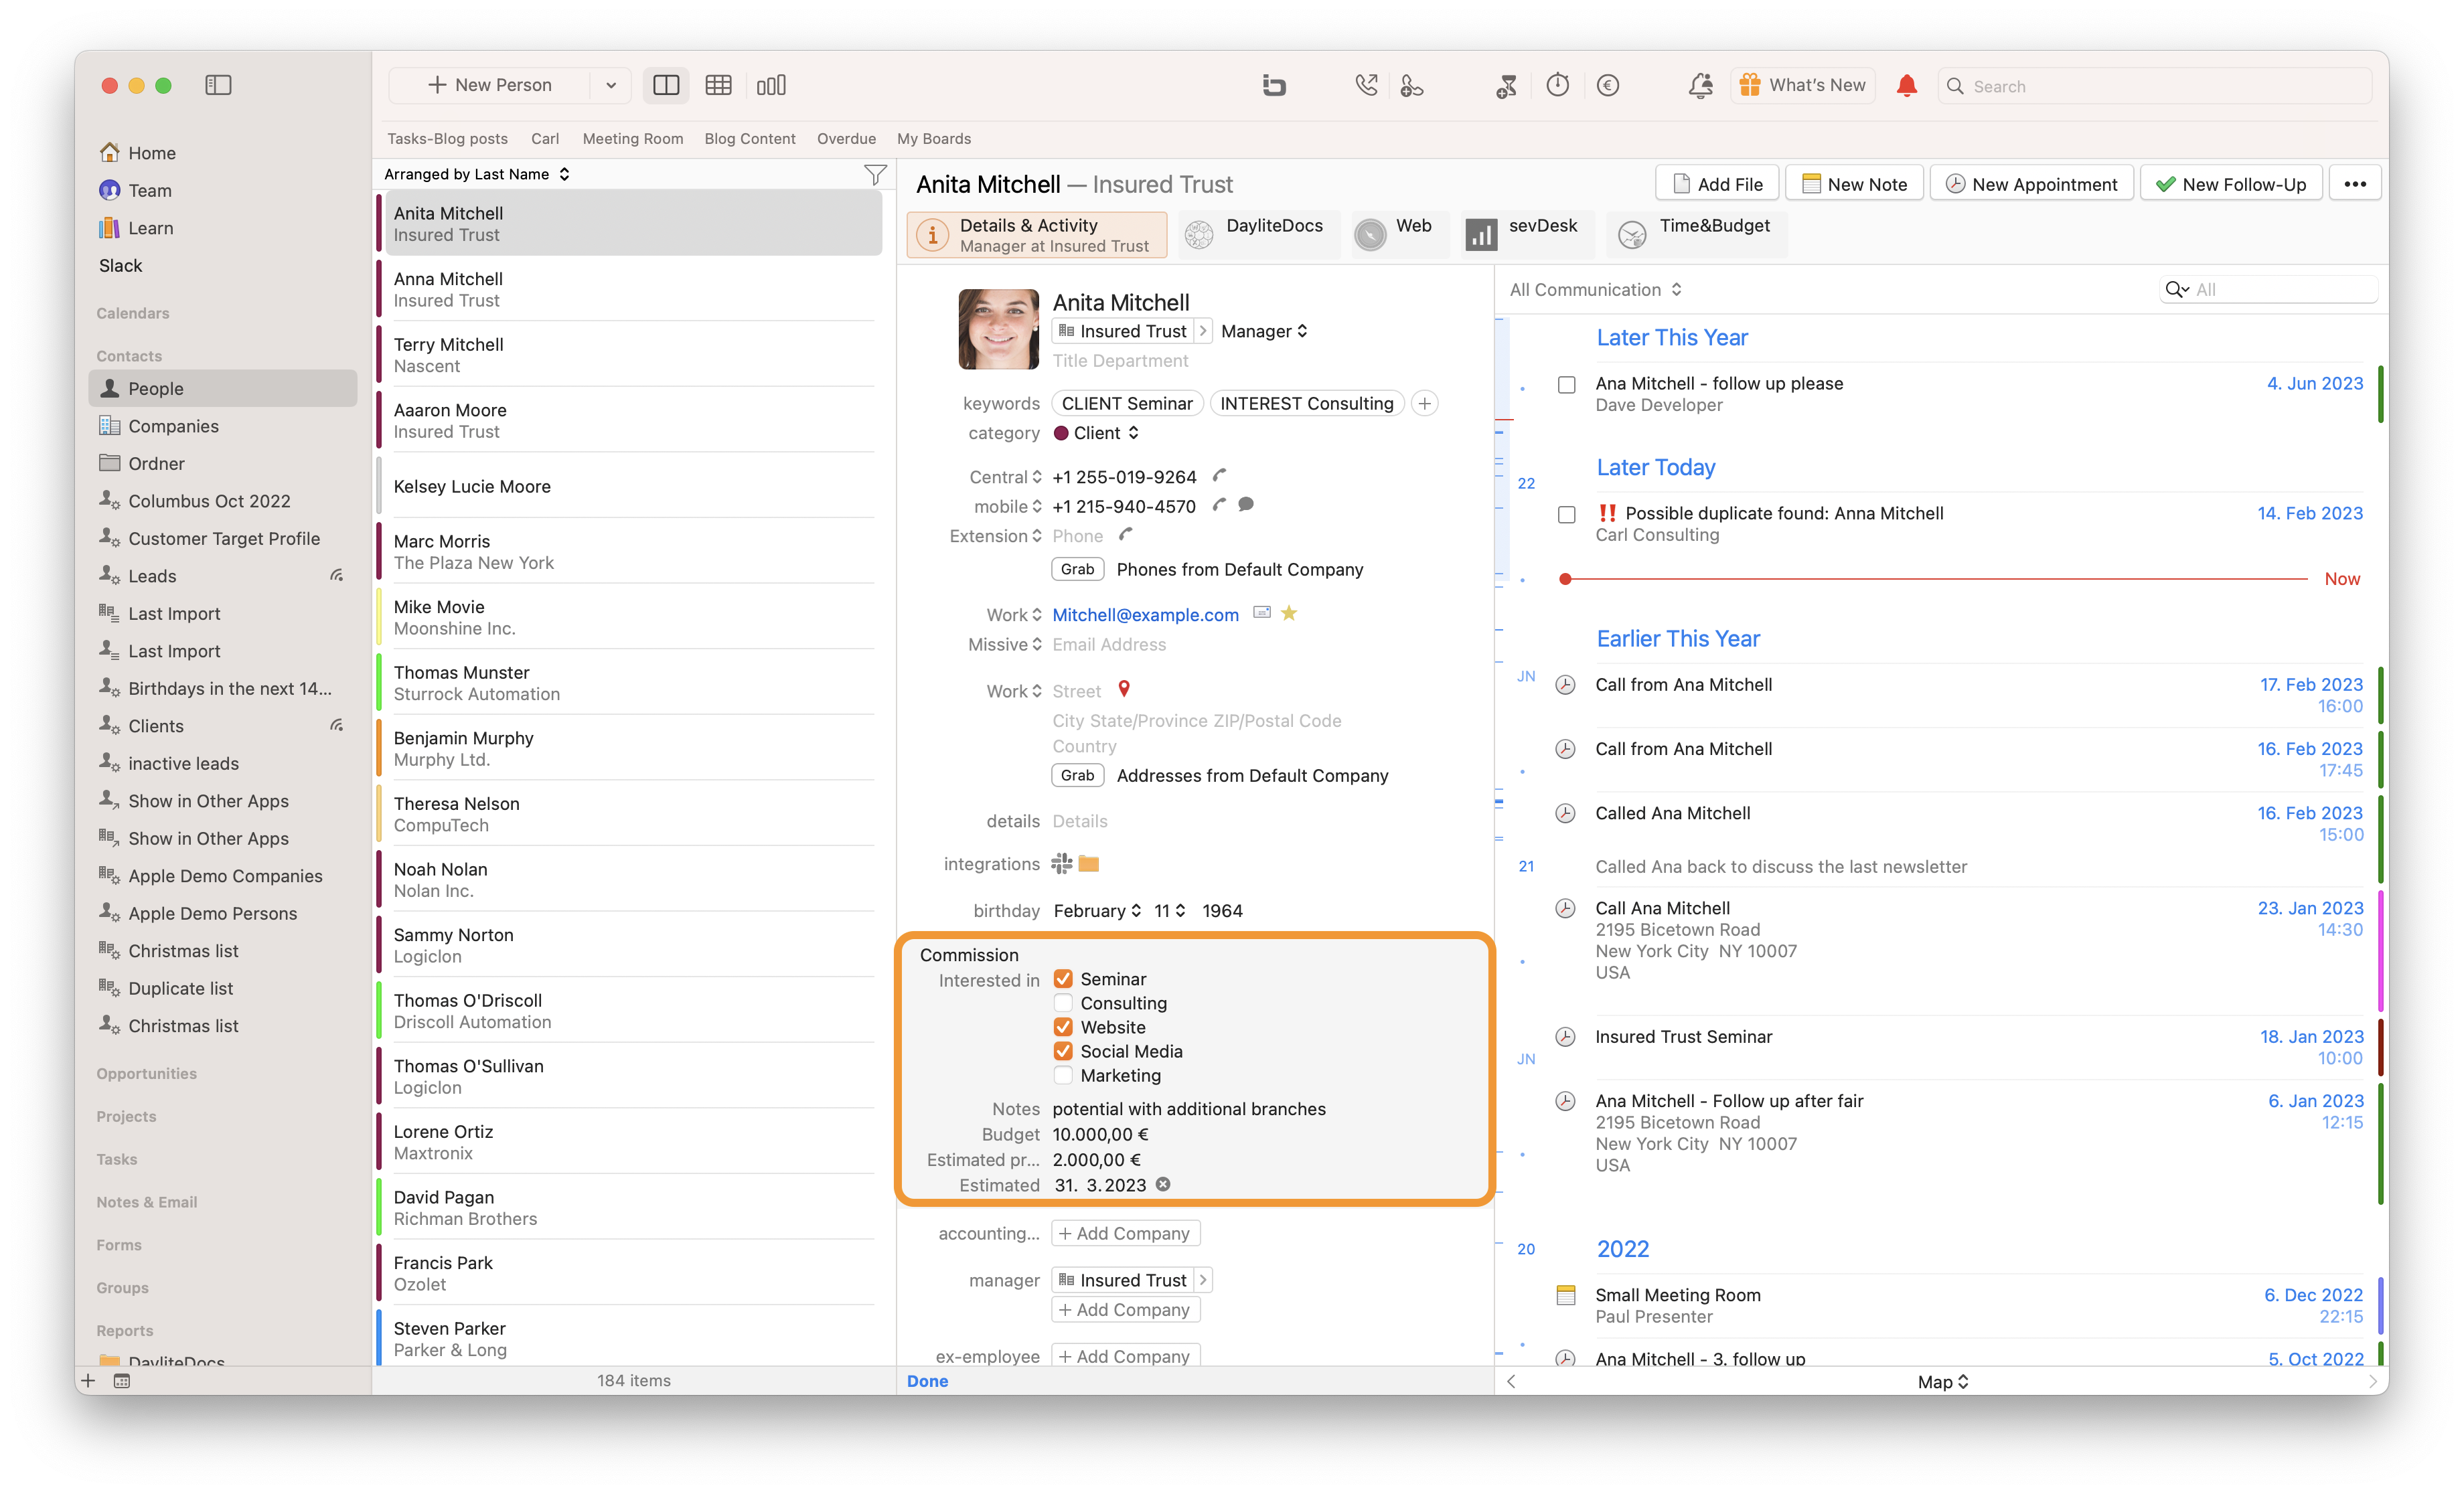
Task: Click the list filter funnel icon
Action: 875,174
